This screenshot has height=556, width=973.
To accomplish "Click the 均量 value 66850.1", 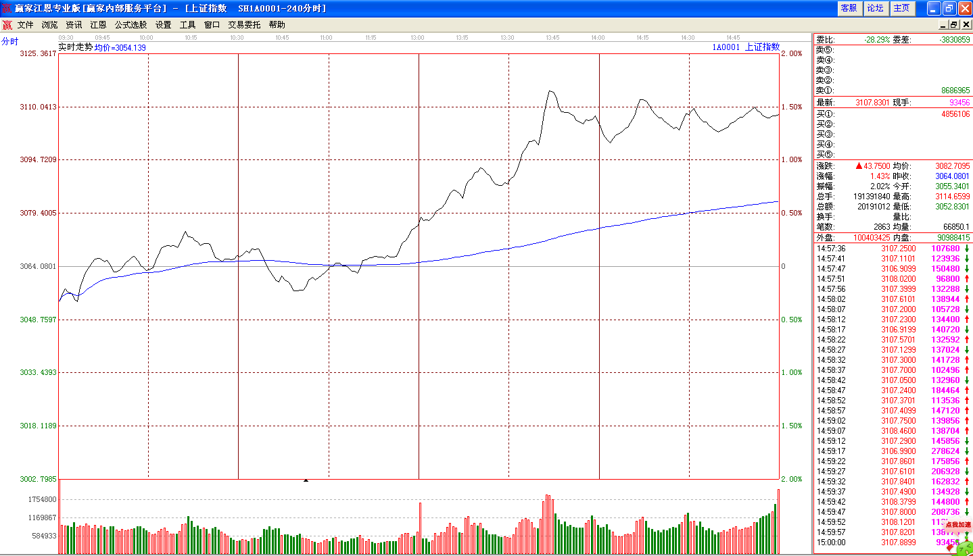I will [957, 226].
